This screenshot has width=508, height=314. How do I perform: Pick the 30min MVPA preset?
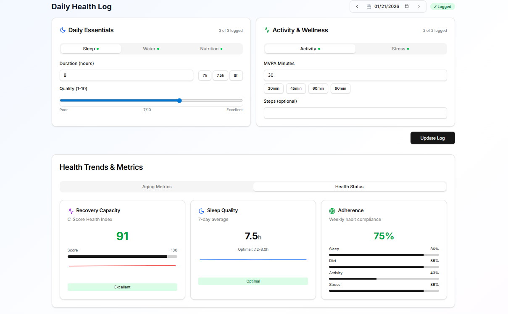click(x=274, y=88)
